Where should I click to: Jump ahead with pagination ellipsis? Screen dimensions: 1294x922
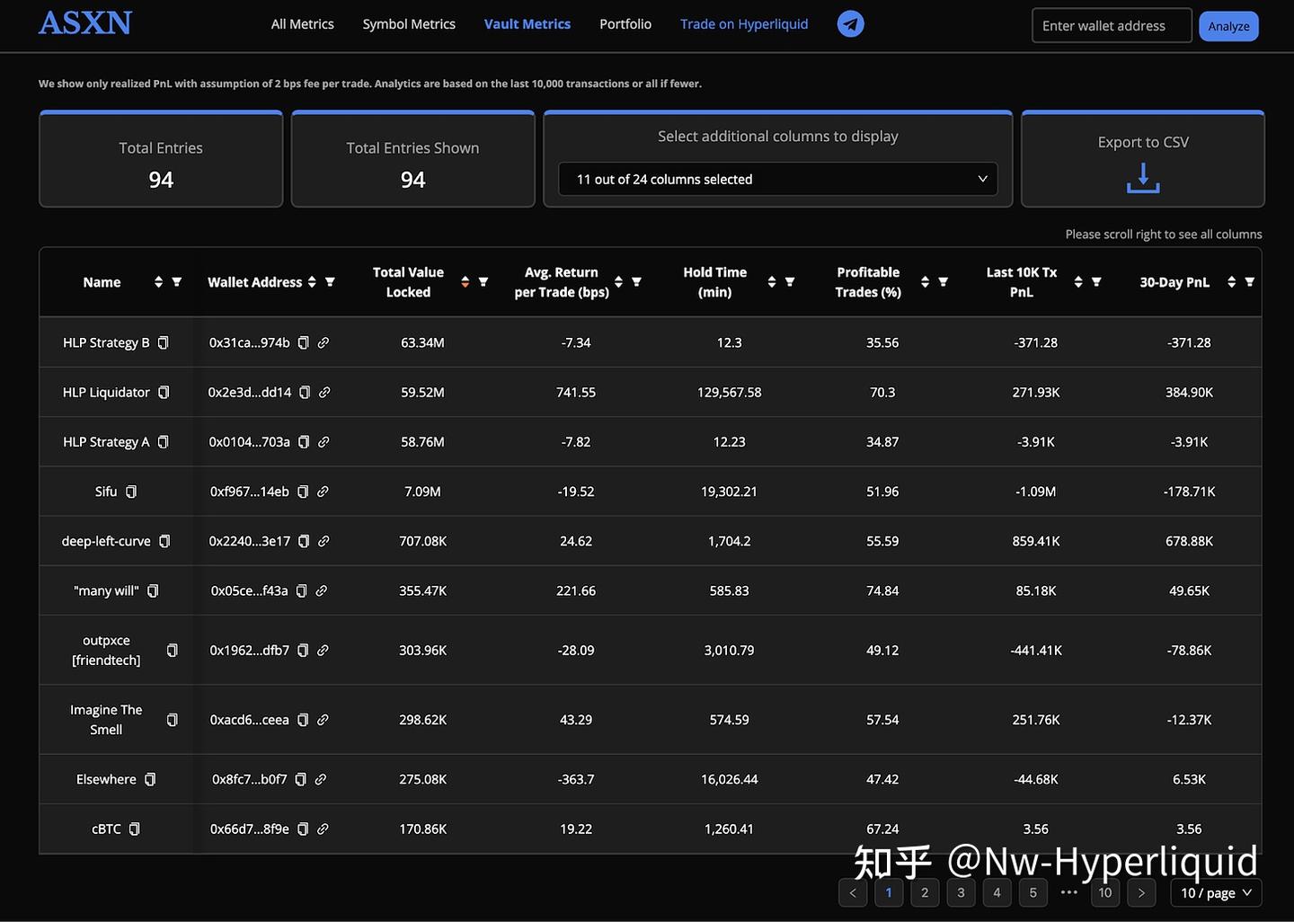tap(1068, 892)
